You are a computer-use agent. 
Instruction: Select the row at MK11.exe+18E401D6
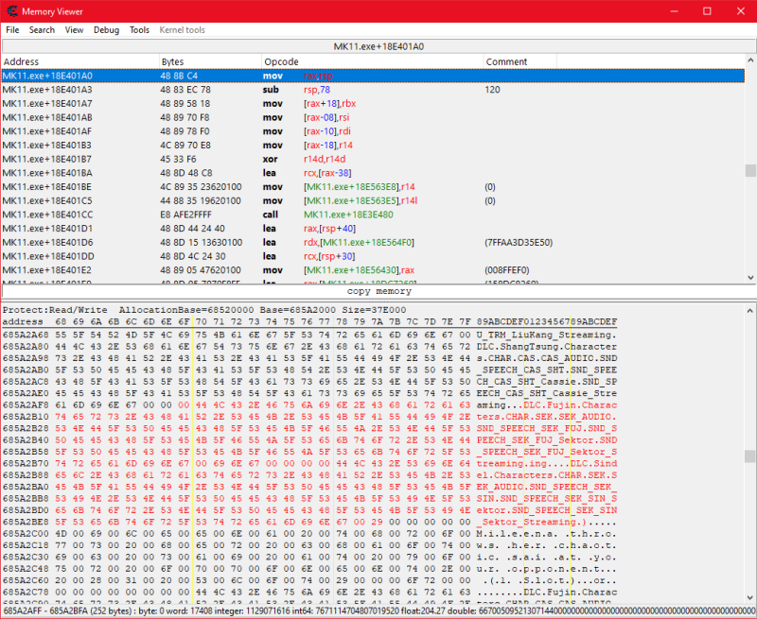pos(373,243)
